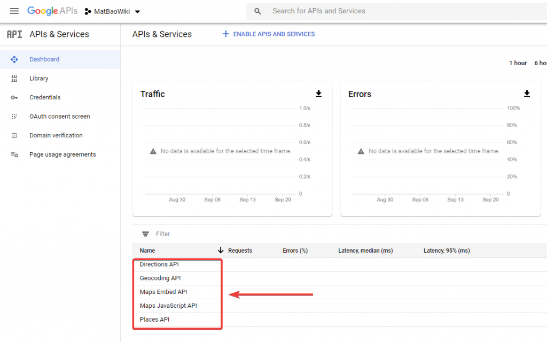Screen dimensions: 547x342
Task: Click the filter list icon
Action: pos(145,234)
